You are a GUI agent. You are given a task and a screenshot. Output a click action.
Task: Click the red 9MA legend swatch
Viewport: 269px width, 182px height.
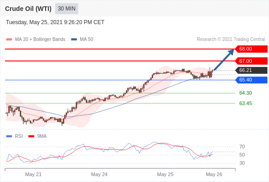[x=31, y=136]
